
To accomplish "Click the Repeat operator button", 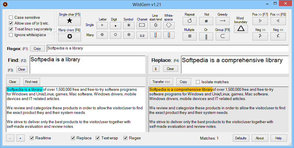I will 190,21.
